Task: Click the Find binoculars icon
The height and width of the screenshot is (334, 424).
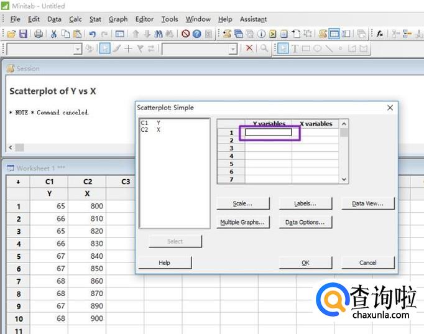Action: (159, 34)
